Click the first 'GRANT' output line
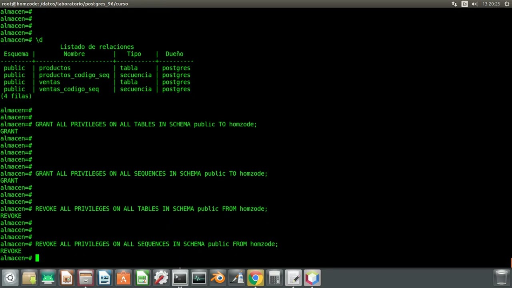Image resolution: width=512 pixels, height=288 pixels. pyautogui.click(x=9, y=131)
